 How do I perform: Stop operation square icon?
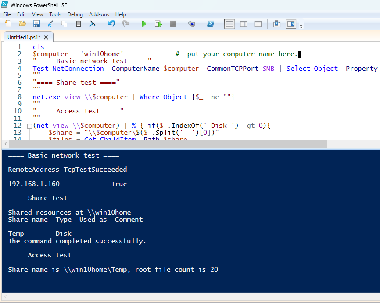coord(173,24)
